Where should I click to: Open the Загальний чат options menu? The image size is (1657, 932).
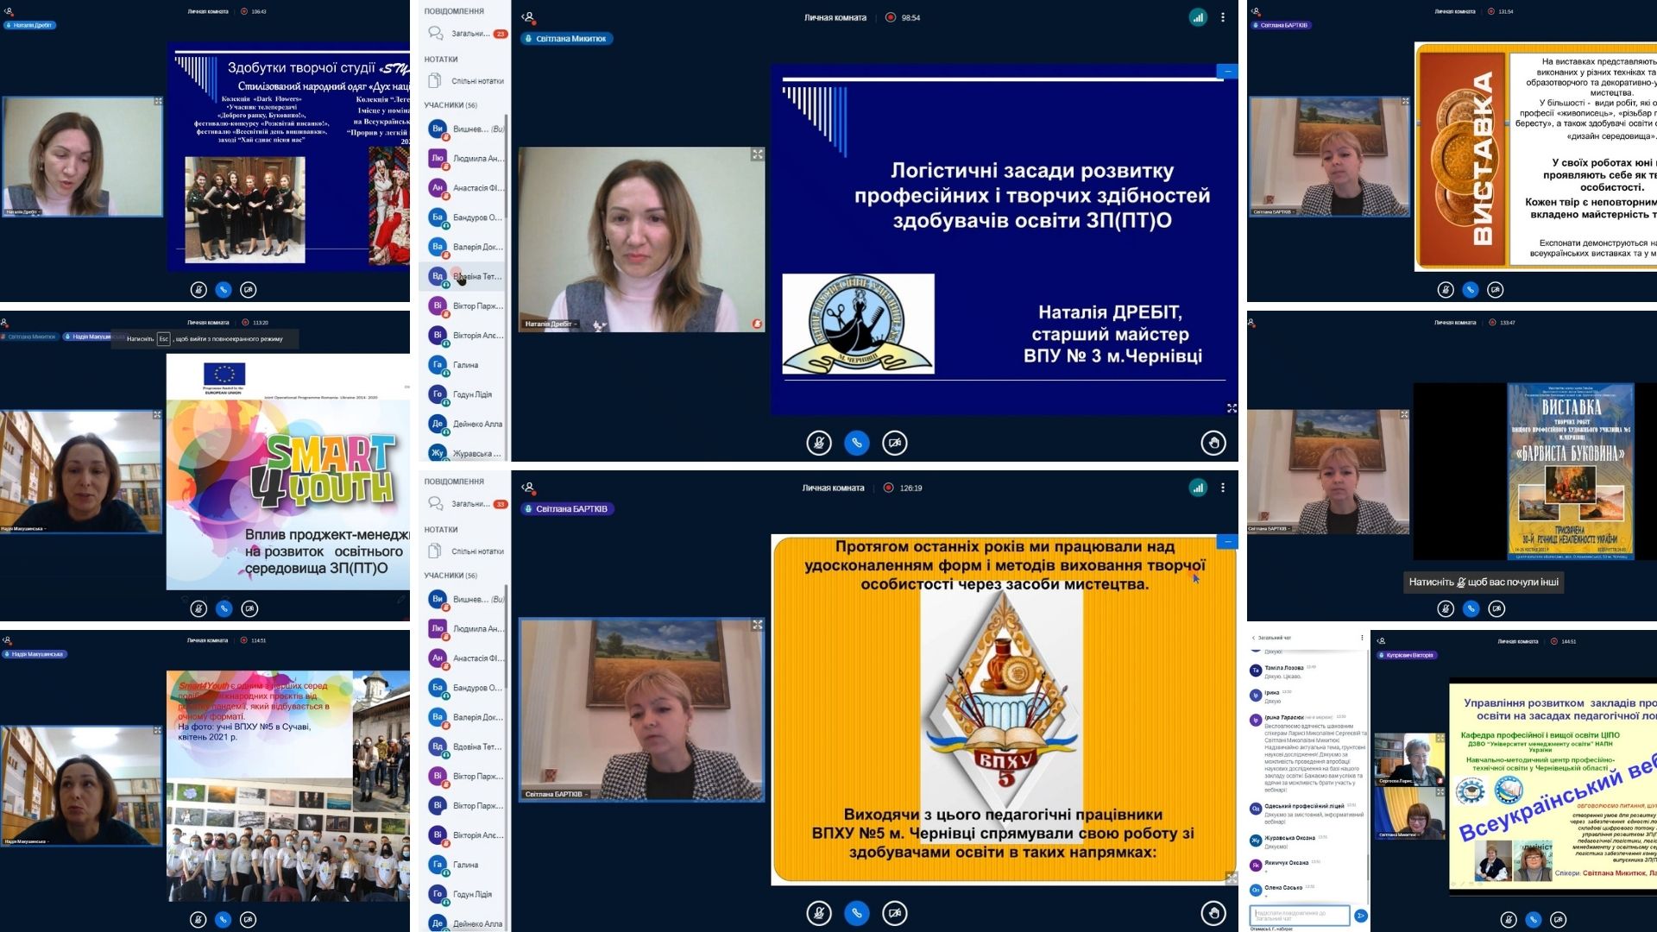1362,639
